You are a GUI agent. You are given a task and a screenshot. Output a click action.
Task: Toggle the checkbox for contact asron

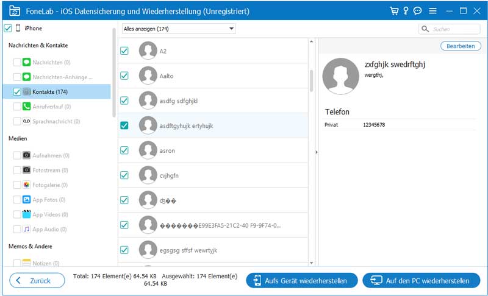click(x=124, y=150)
